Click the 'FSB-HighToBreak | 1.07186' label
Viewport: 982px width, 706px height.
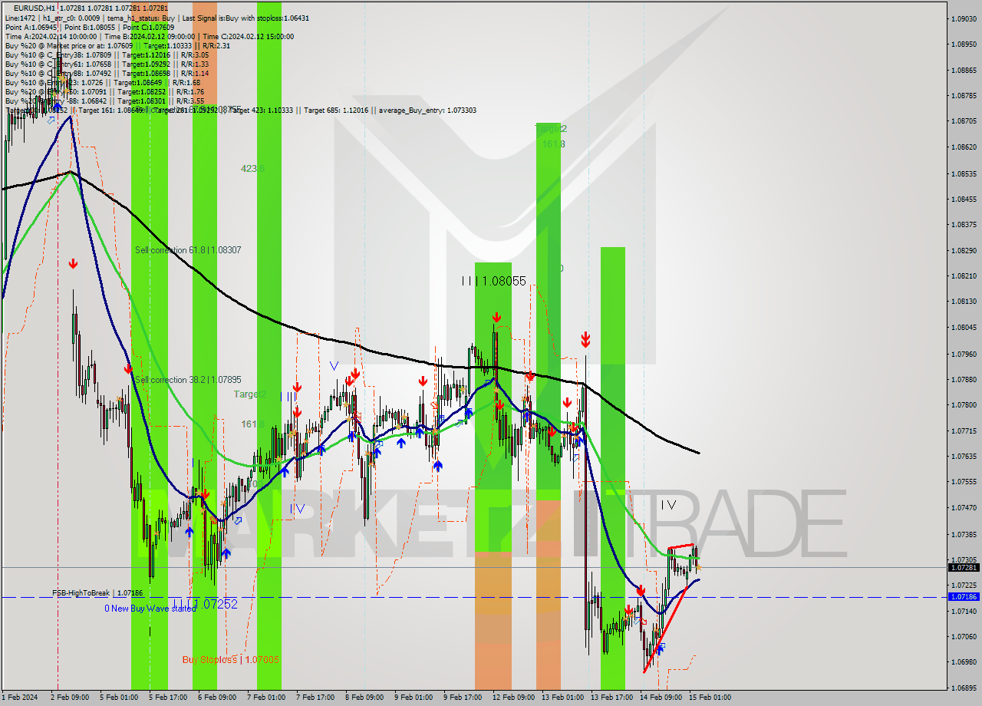pyautogui.click(x=97, y=593)
